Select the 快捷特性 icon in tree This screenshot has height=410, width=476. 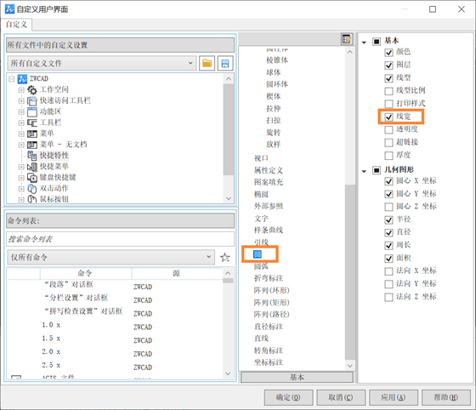[x=32, y=156]
